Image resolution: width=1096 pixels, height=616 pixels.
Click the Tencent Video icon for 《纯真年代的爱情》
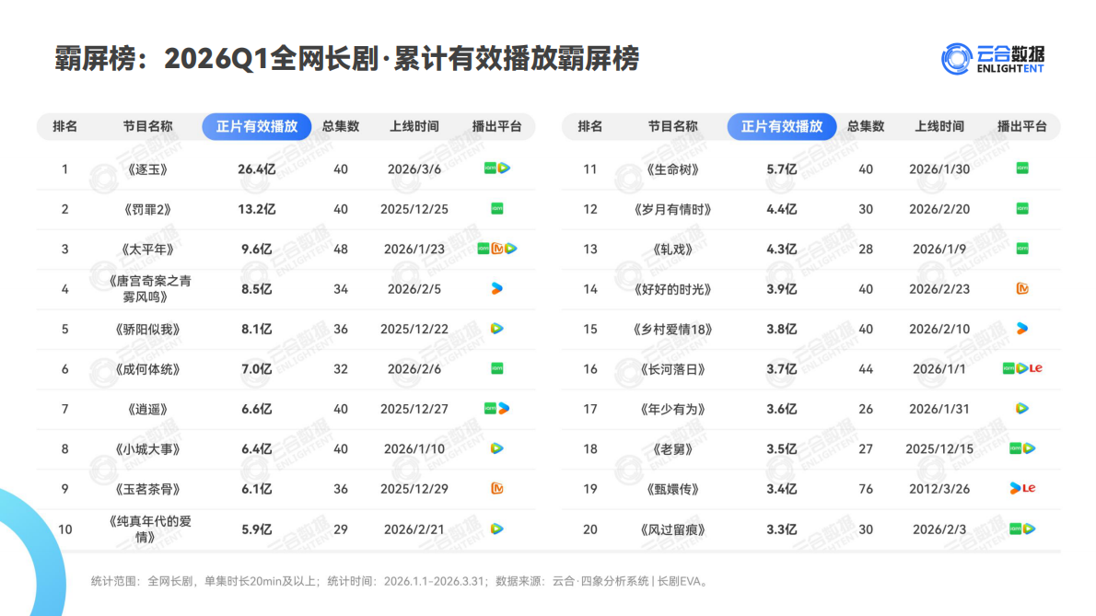pyautogui.click(x=497, y=529)
